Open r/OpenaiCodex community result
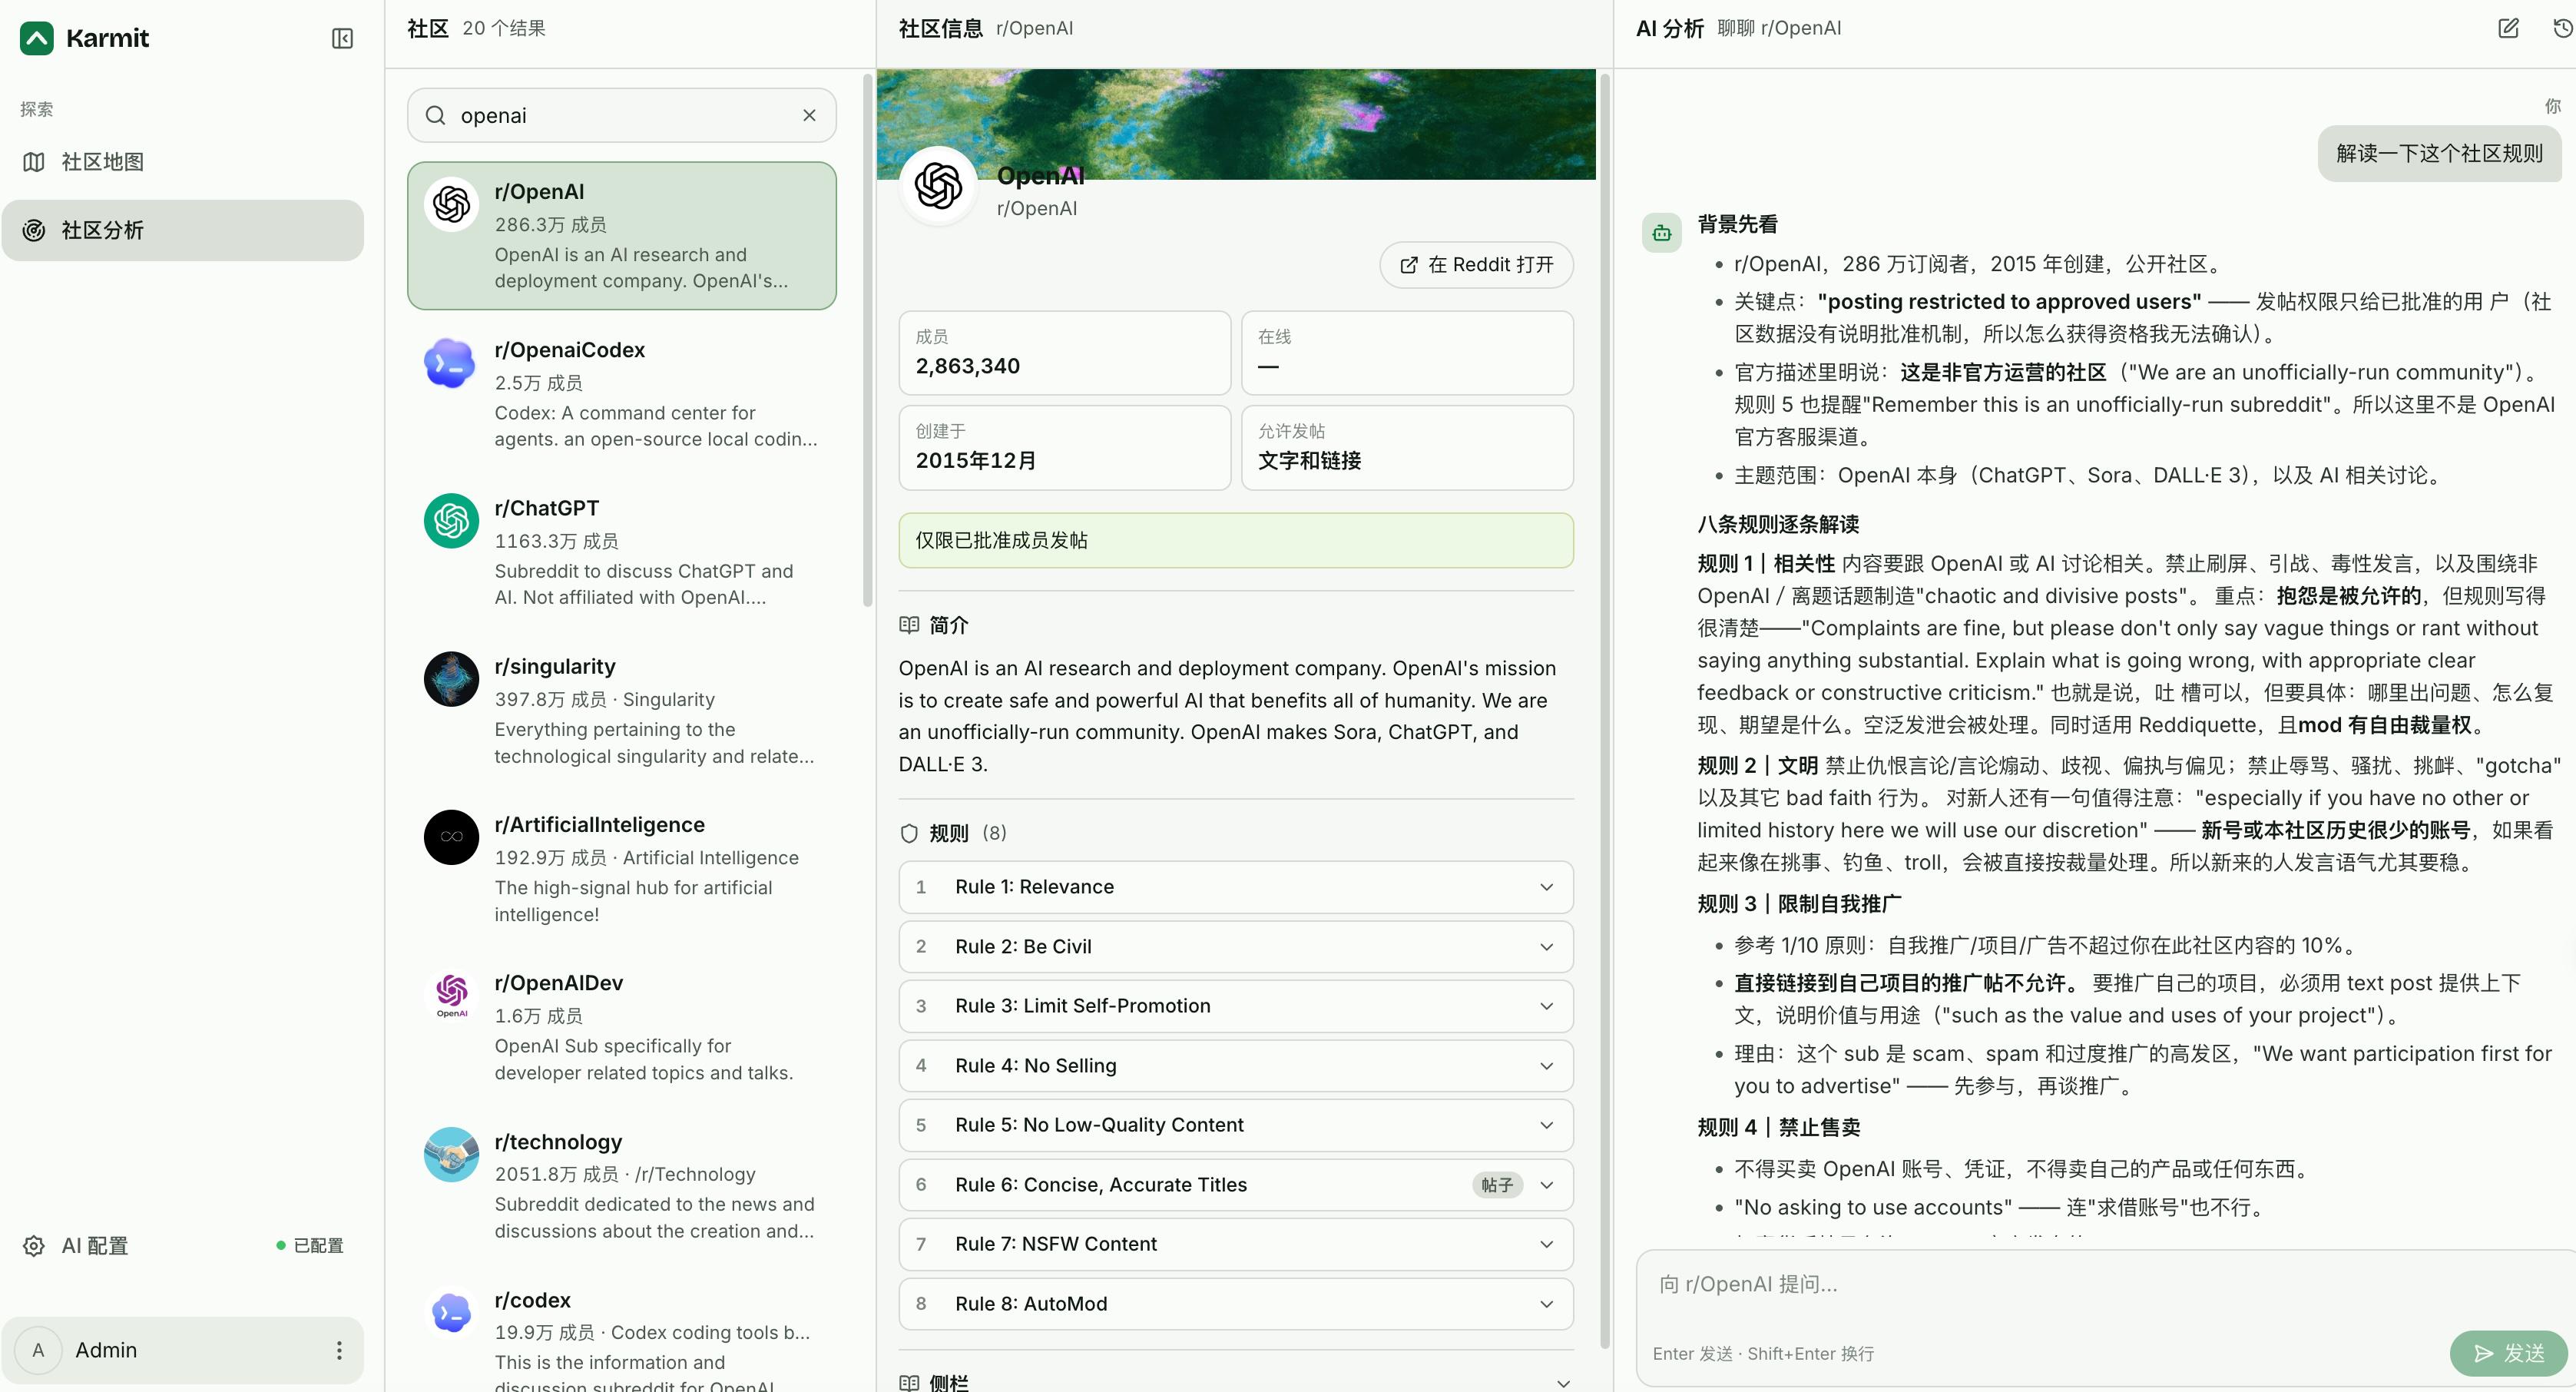 point(621,394)
